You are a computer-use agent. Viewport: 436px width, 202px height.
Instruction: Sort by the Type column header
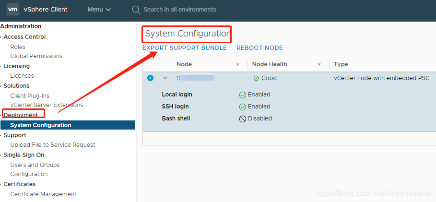(341, 64)
